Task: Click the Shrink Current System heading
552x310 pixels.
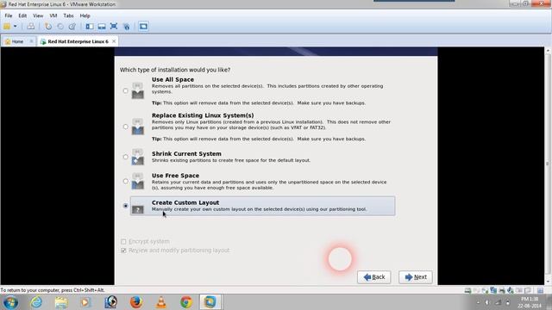Action: coord(186,153)
